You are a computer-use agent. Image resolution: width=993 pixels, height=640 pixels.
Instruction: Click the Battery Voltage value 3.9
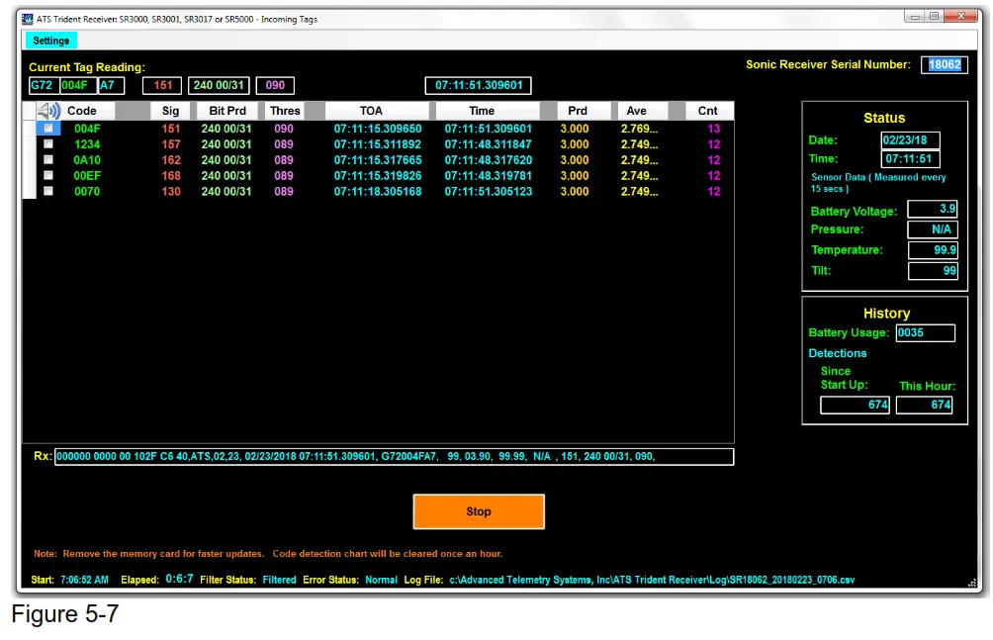coord(933,209)
